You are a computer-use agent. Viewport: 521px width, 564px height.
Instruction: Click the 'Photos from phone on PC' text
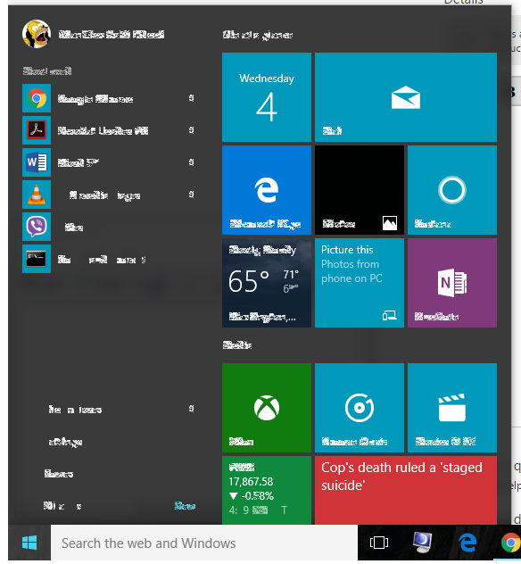[x=351, y=271]
